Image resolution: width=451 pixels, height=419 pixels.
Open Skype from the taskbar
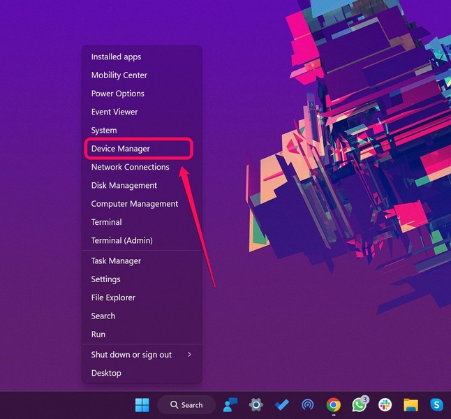coord(436,405)
